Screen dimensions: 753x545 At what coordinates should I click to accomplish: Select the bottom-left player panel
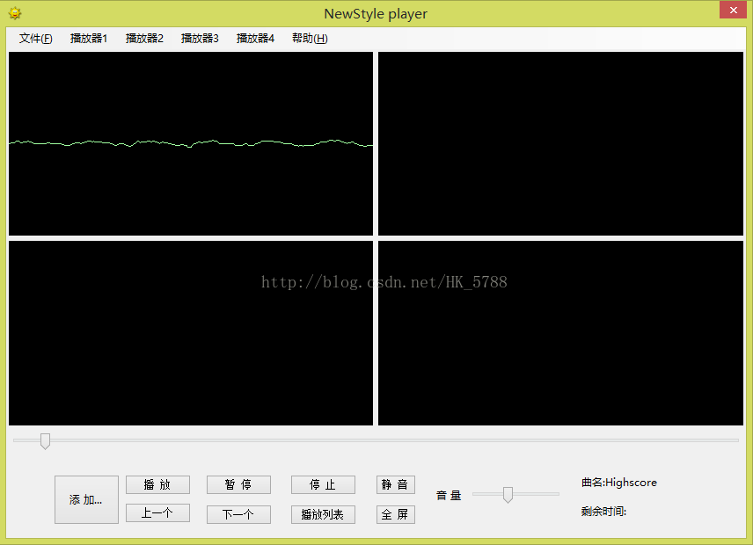191,333
